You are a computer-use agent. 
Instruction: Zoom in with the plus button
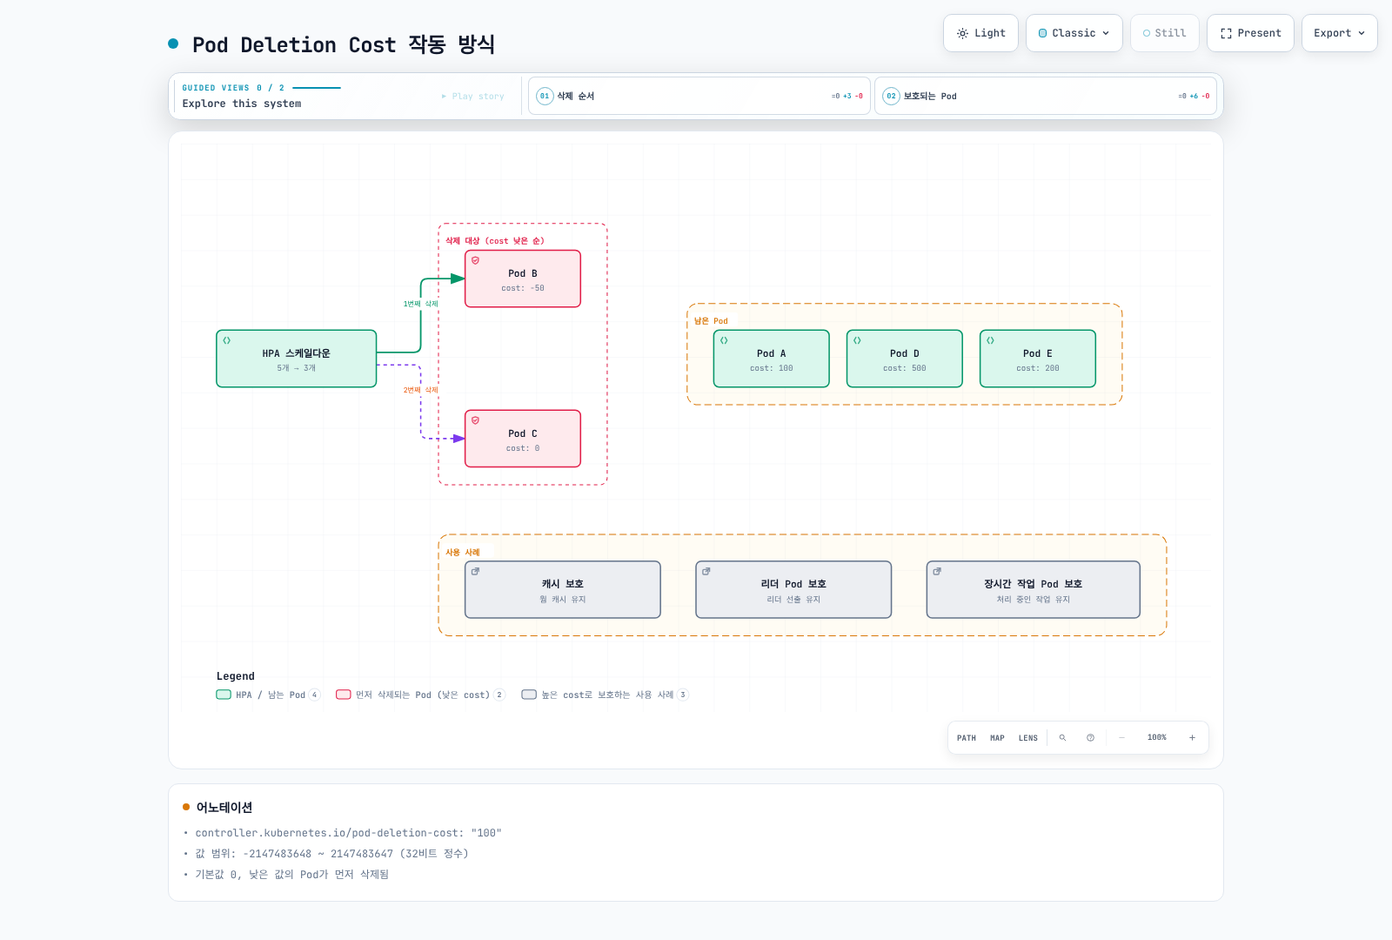tap(1192, 738)
